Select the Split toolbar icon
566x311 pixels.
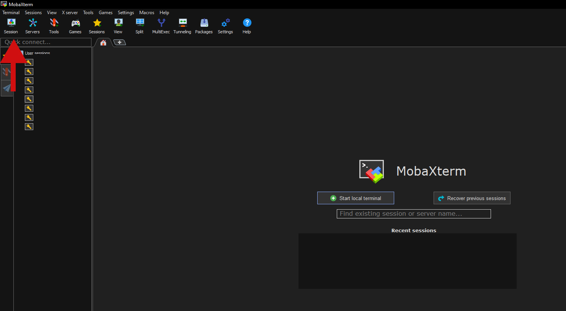pyautogui.click(x=140, y=26)
